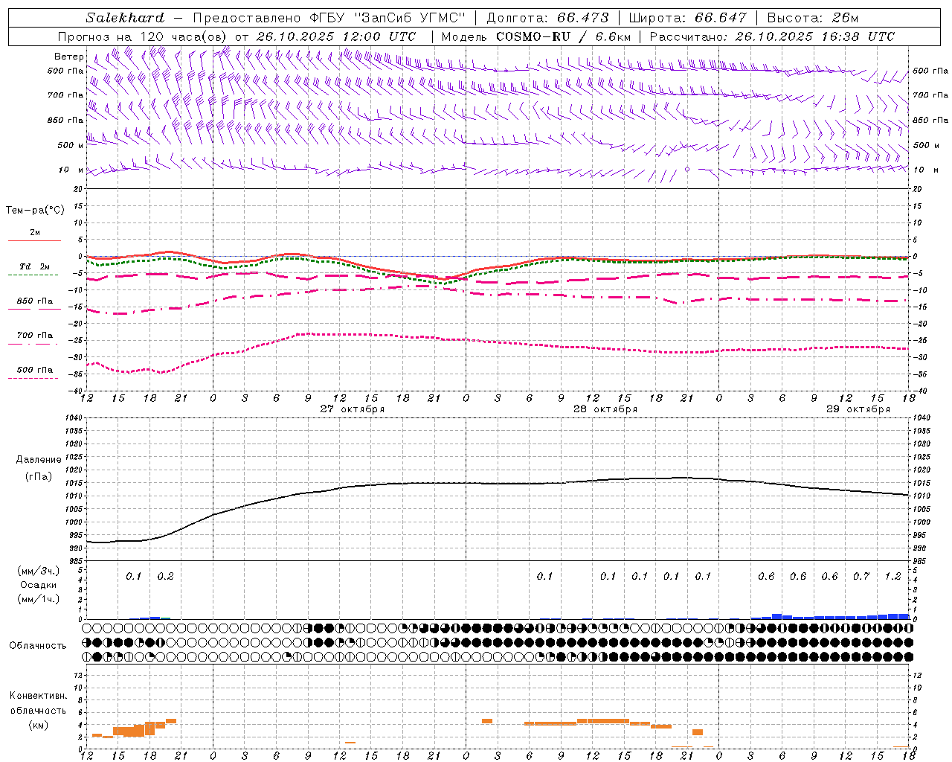Screen dimensions: 952x762
Task: Click the date label 27 октября
Action: tap(353, 409)
